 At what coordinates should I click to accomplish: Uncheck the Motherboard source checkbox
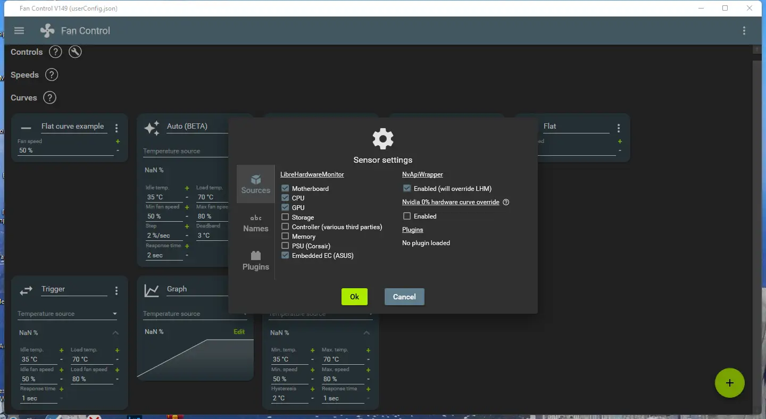[x=285, y=188]
